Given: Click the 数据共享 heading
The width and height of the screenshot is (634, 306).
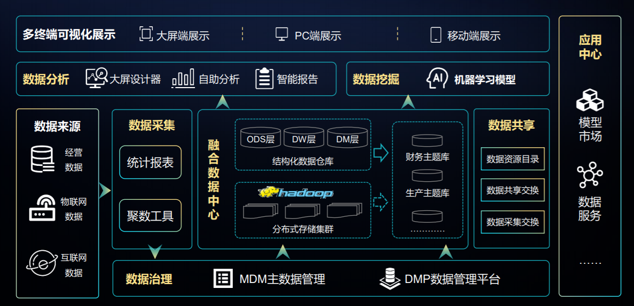Looking at the screenshot, I should pos(511,125).
